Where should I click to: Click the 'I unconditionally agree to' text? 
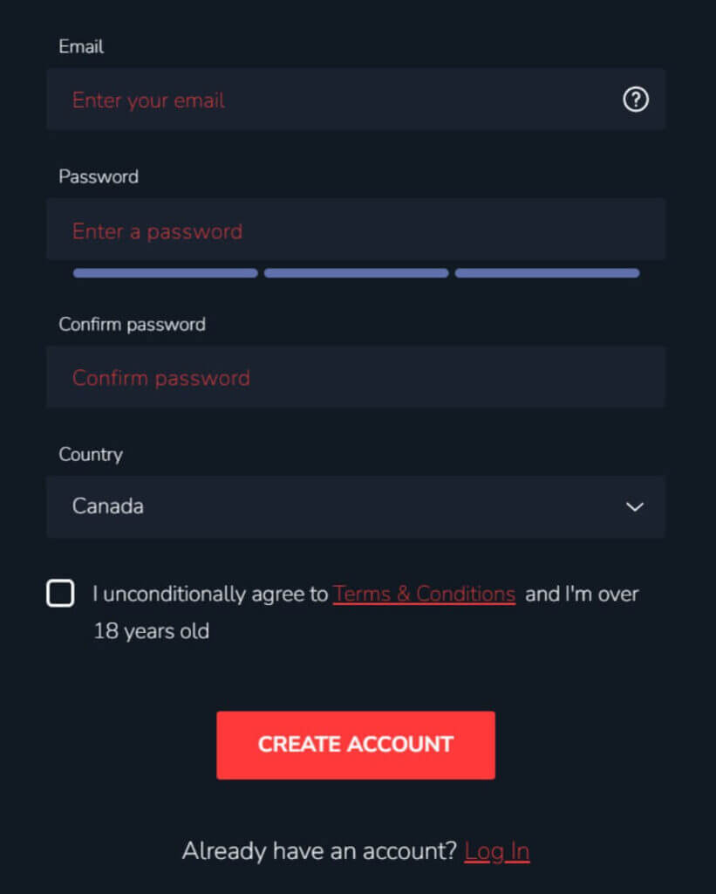click(210, 594)
